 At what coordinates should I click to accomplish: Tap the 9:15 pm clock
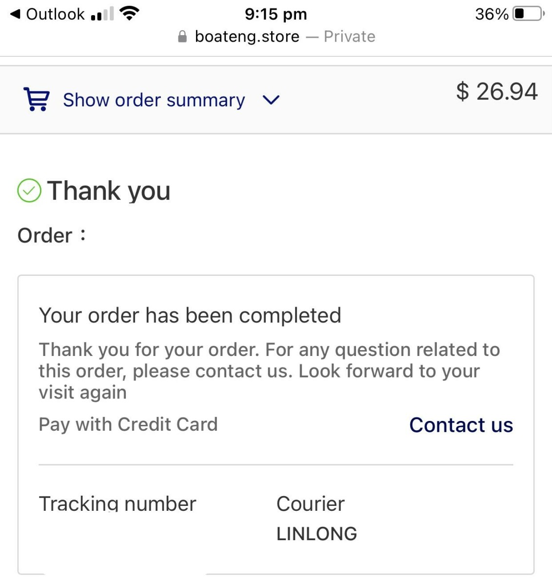(x=276, y=14)
